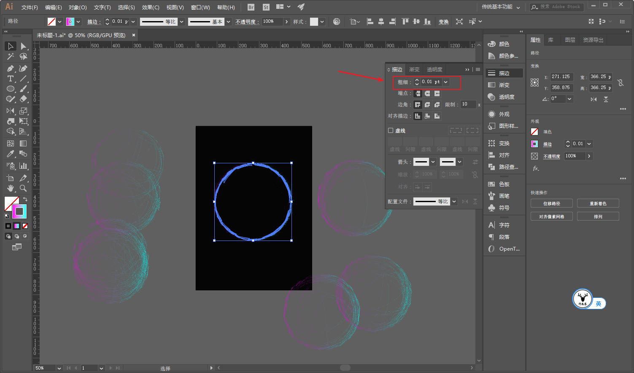634x373 pixels.
Task: Open the start arrowhead dropdown
Action: (x=433, y=162)
